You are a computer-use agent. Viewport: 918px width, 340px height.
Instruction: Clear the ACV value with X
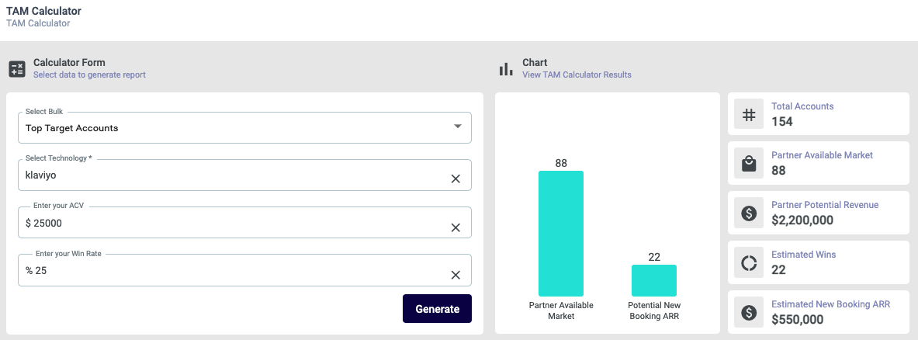click(456, 227)
